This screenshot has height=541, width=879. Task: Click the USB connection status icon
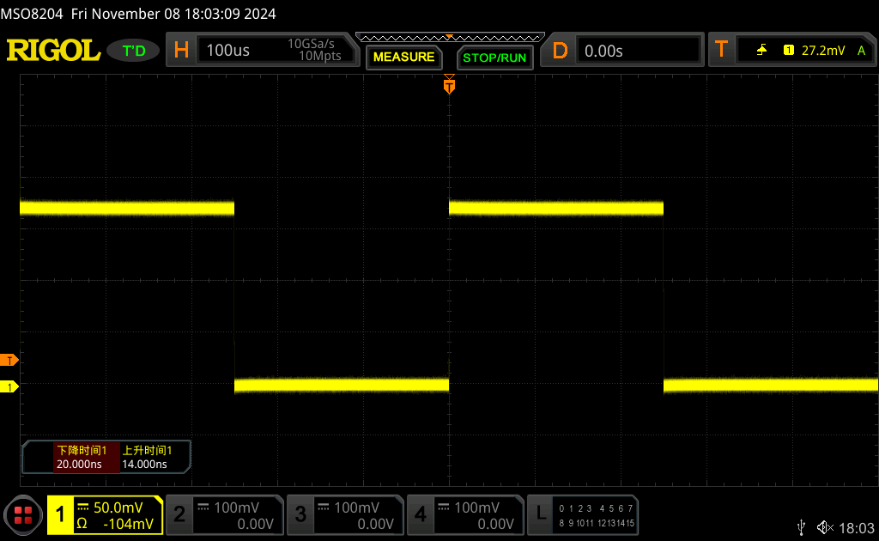(802, 526)
